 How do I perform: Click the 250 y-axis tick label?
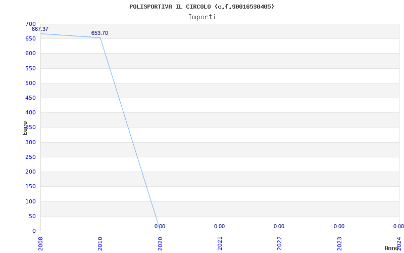30,157
